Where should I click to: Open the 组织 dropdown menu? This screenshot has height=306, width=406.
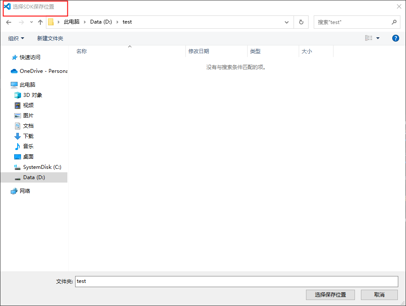[16, 39]
